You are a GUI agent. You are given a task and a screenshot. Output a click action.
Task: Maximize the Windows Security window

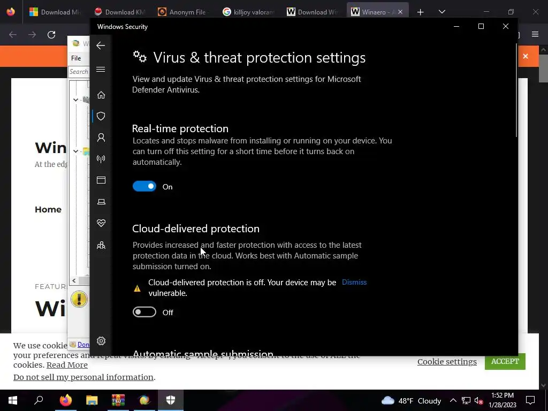click(x=481, y=26)
